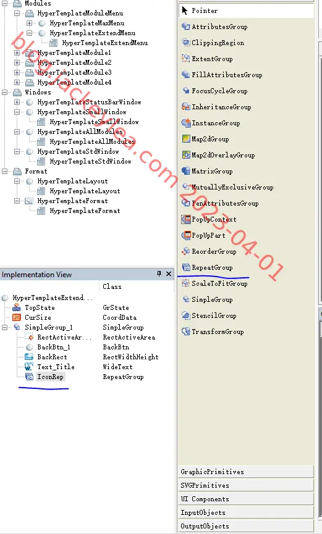Select the Map2dGroup palette icon
Image resolution: width=322 pixels, height=534 pixels.
click(x=186, y=139)
